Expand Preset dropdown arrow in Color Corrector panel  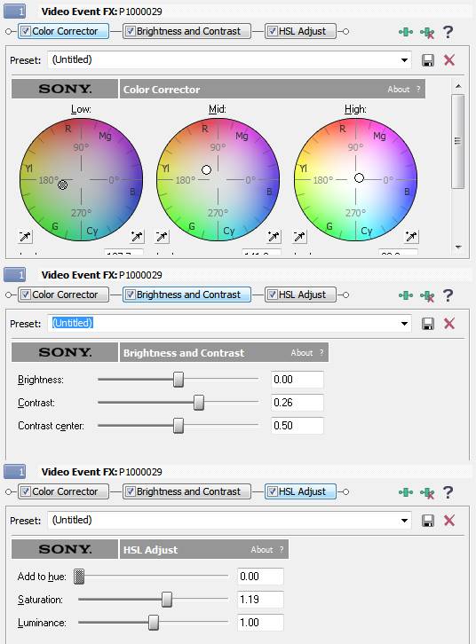404,60
